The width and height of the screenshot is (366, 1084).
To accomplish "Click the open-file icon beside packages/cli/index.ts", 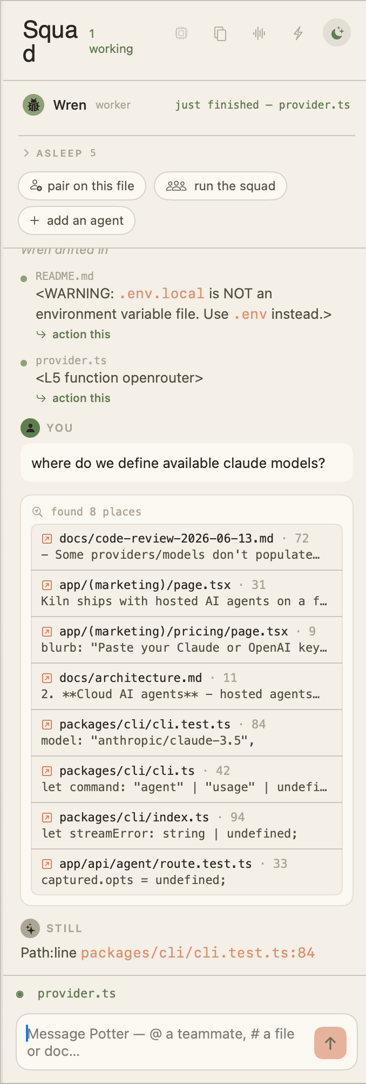I will (x=47, y=818).
